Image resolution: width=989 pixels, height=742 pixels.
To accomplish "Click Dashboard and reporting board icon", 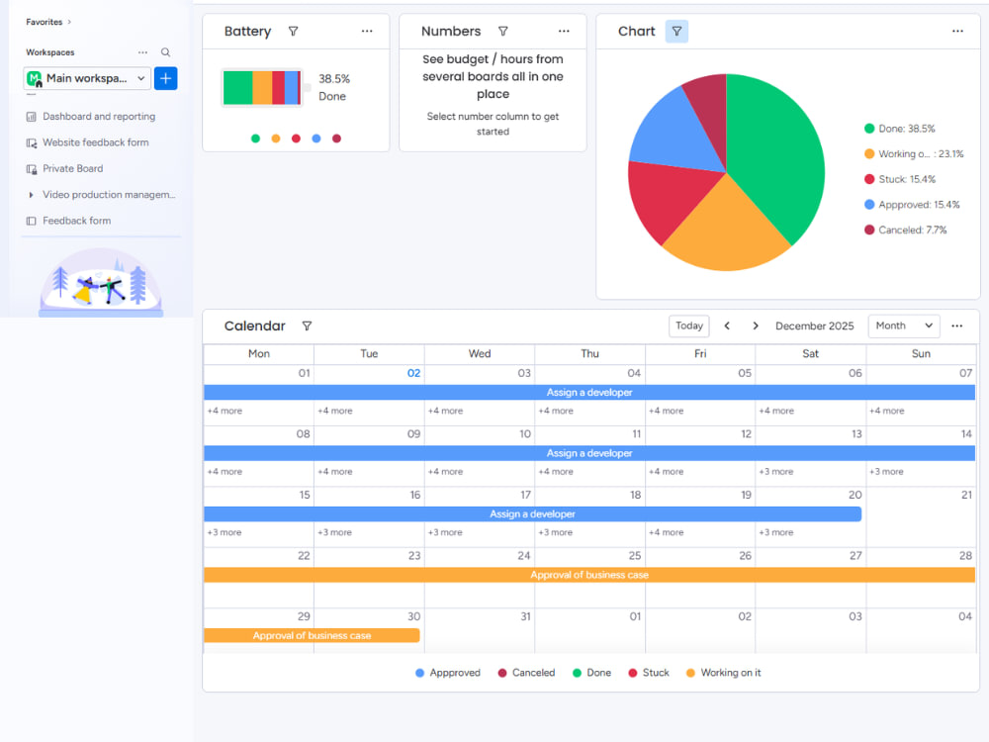I will click(x=31, y=117).
